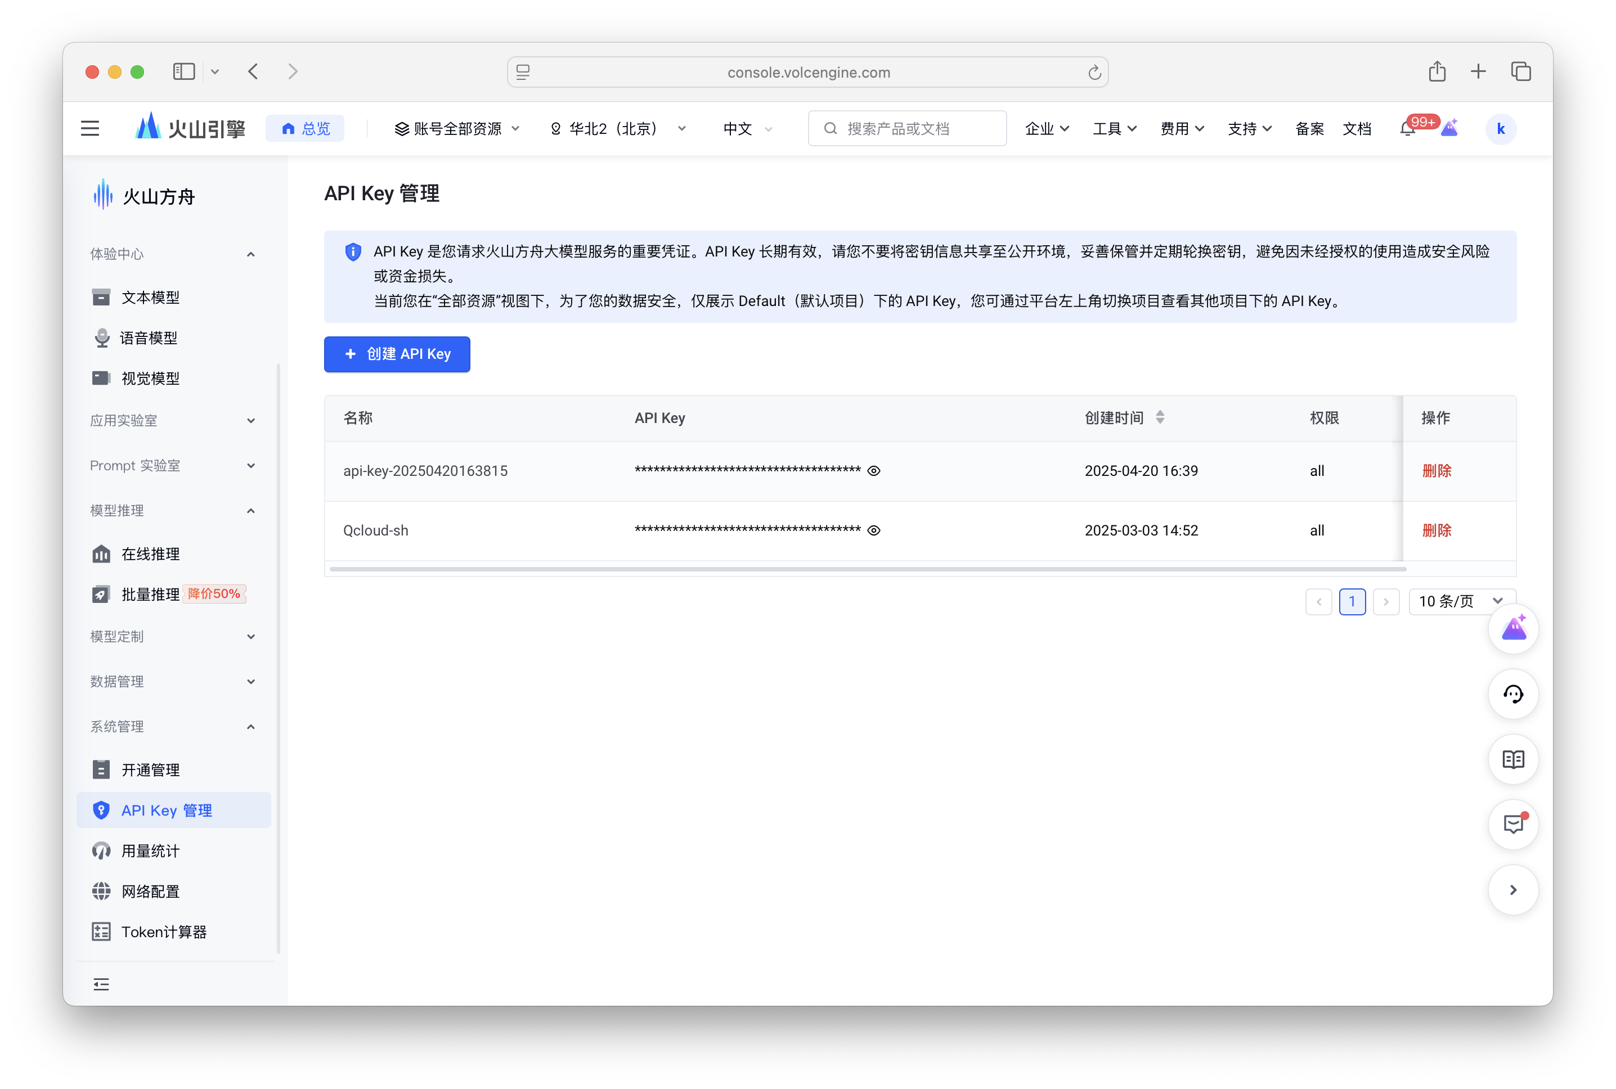Open the floating customer support headset icon

[1514, 694]
